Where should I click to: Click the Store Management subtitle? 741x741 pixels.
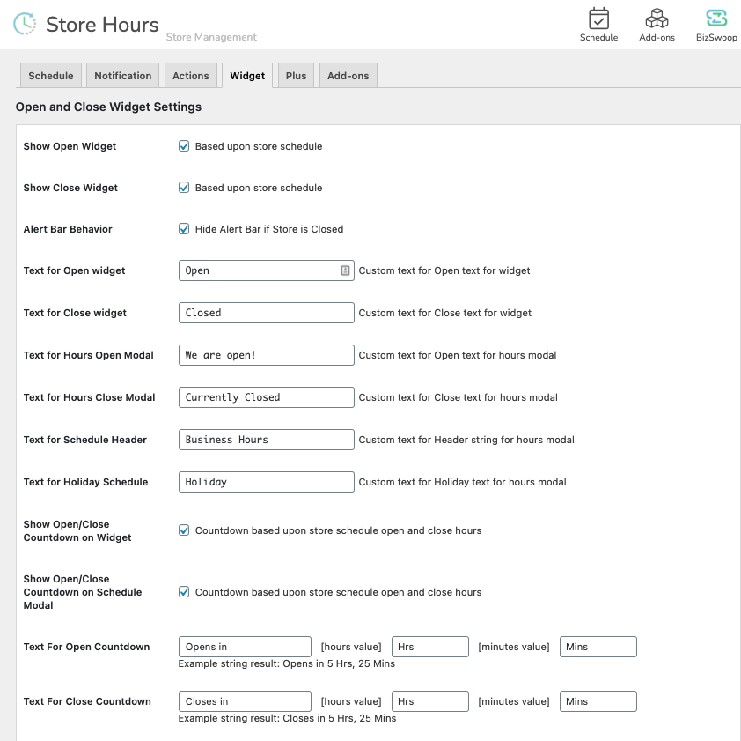(211, 37)
